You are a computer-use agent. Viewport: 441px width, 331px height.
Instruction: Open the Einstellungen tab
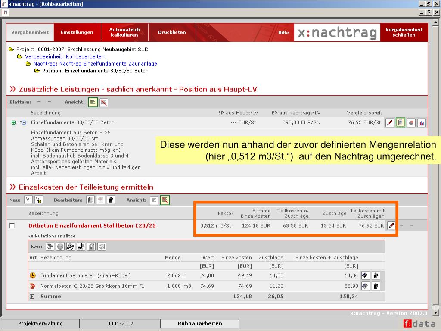tap(77, 32)
